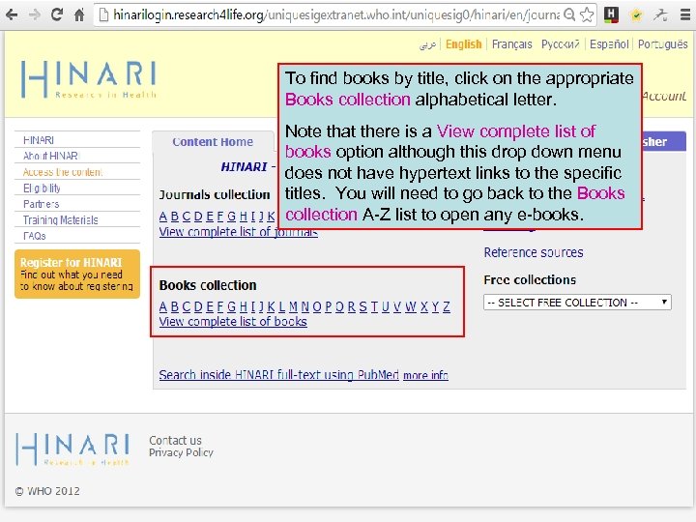Screen dimensions: 696x522
Task: Click Search inside HINARI full-text using PubMed
Action: click(278, 375)
